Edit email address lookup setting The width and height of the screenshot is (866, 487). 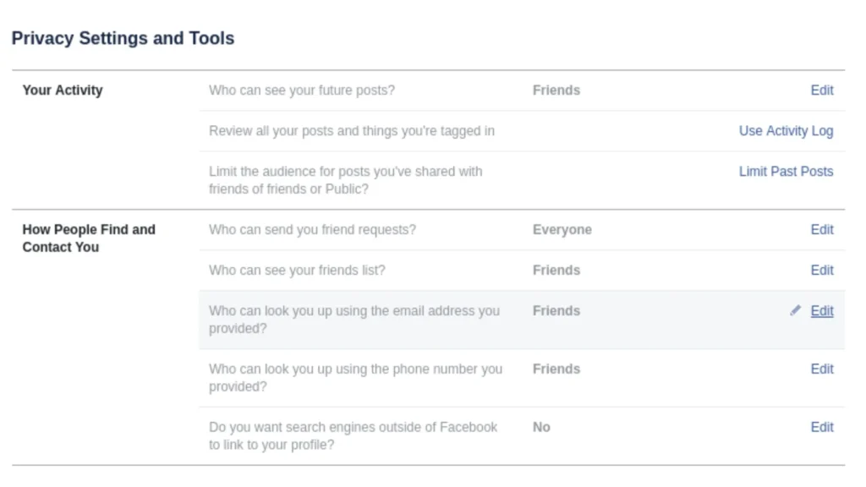(821, 310)
